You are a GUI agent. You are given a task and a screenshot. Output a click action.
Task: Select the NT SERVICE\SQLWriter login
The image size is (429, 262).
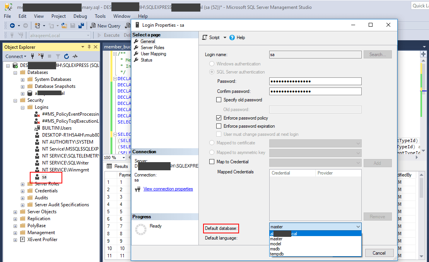click(x=65, y=163)
